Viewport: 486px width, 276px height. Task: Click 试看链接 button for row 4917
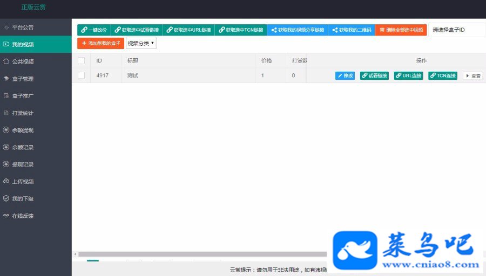tap(374, 75)
